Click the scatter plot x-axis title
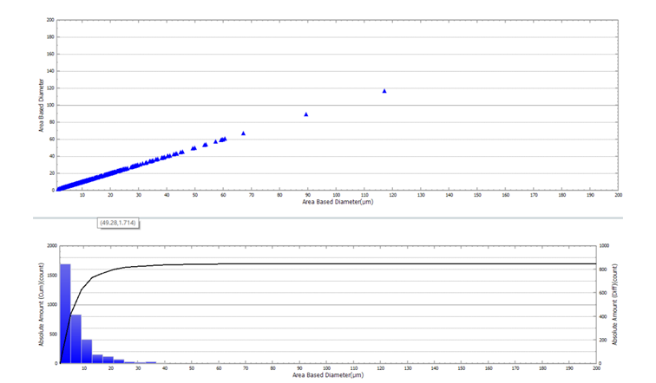This screenshot has width=656, height=383. click(x=338, y=202)
